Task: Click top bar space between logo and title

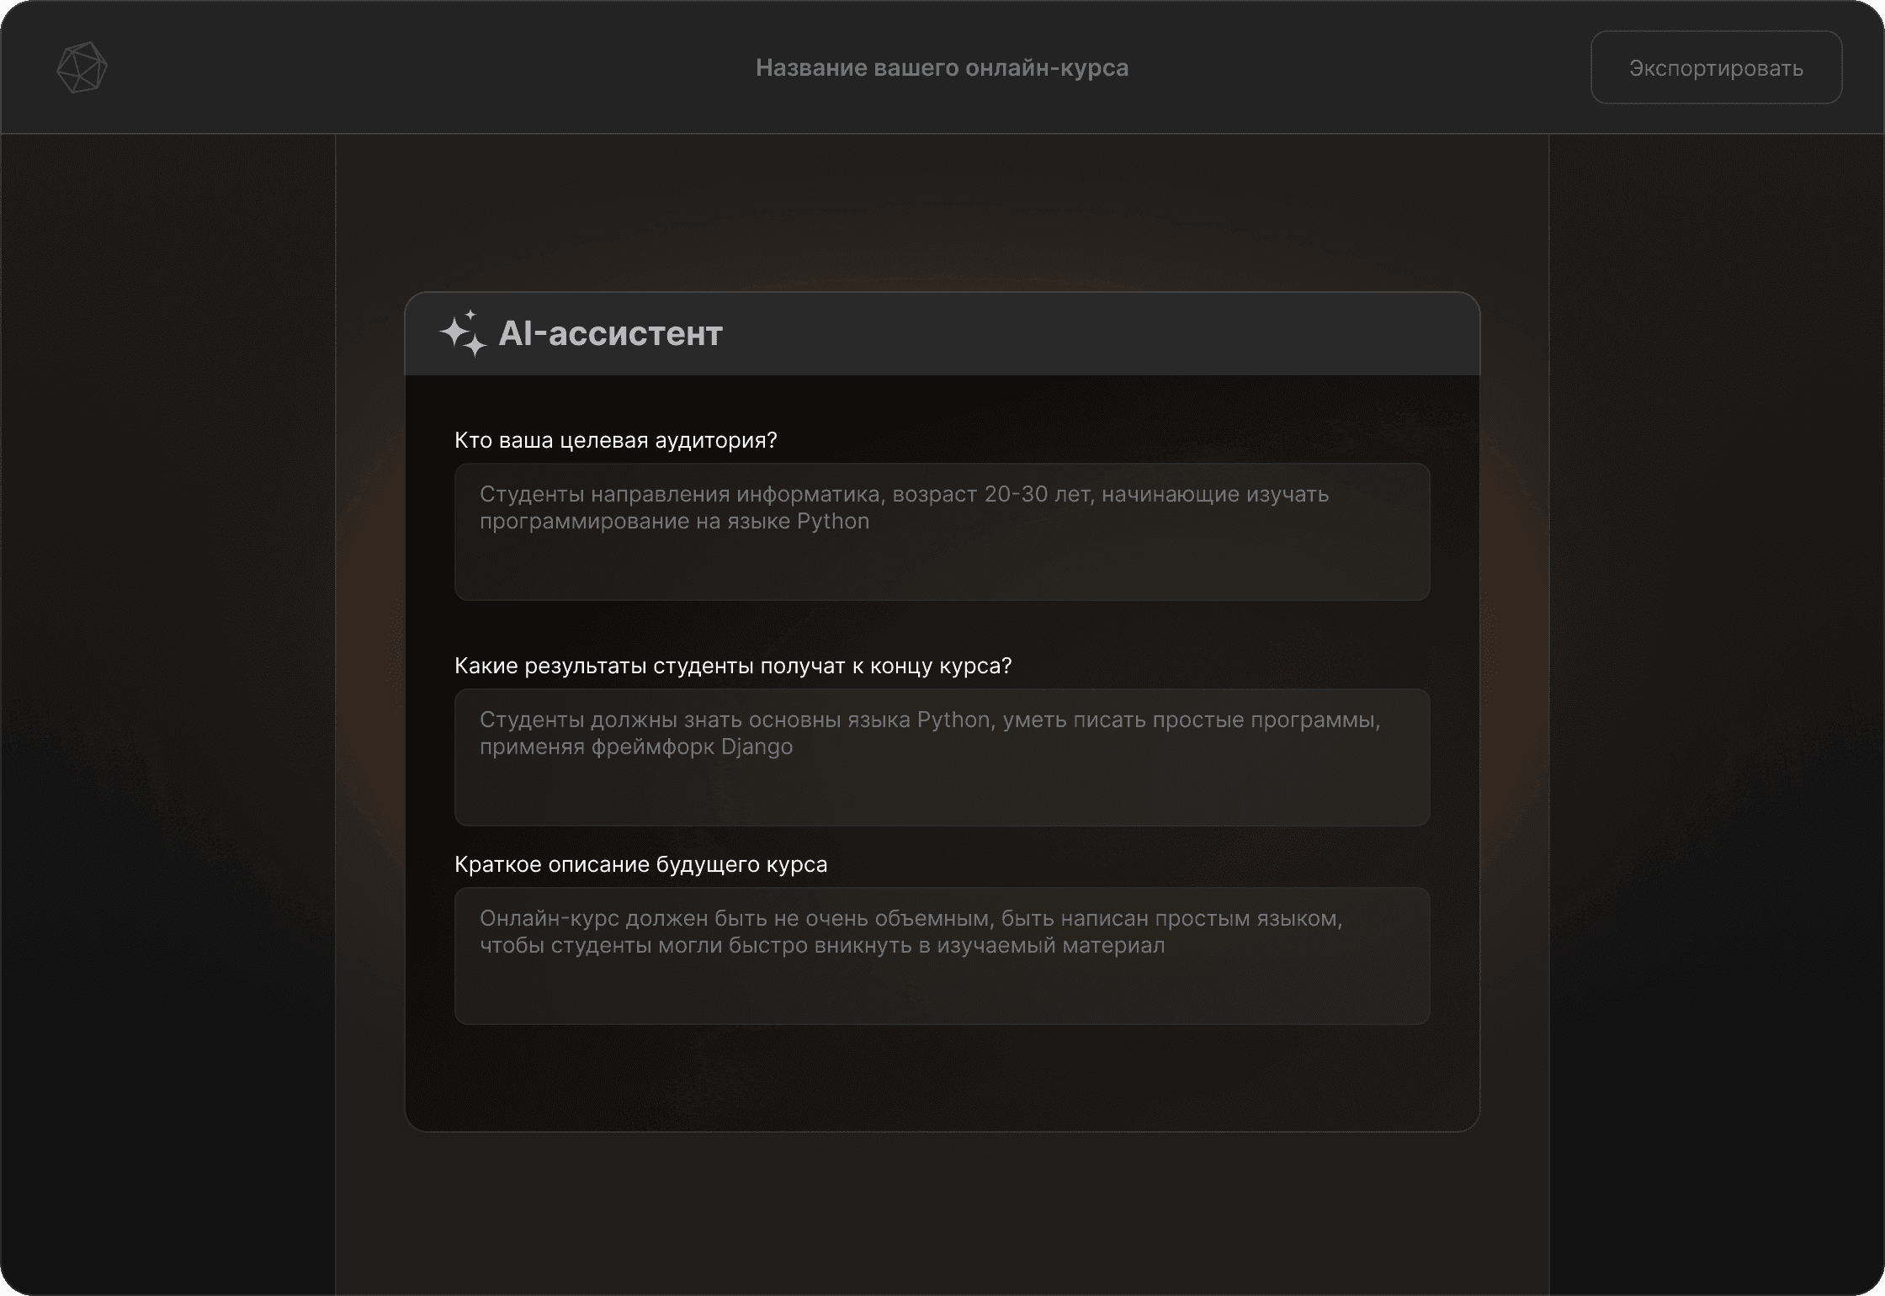Action: pyautogui.click(x=421, y=67)
